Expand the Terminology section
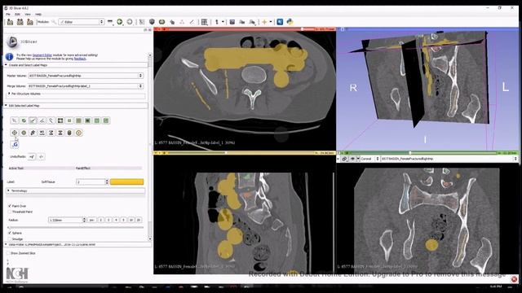The width and height of the screenshot is (522, 293). point(76,190)
